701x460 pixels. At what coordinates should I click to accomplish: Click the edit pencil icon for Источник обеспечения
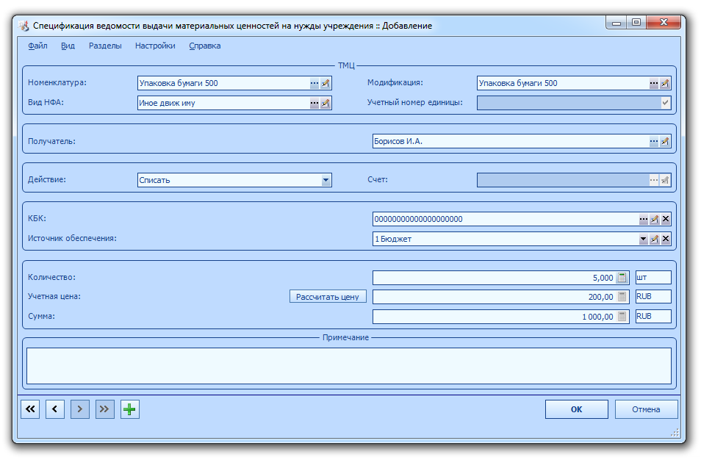pos(655,239)
